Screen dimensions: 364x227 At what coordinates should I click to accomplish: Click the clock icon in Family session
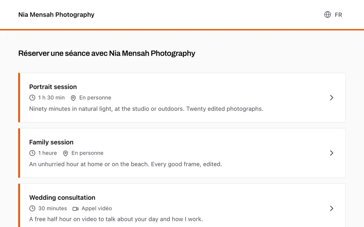coord(32,153)
